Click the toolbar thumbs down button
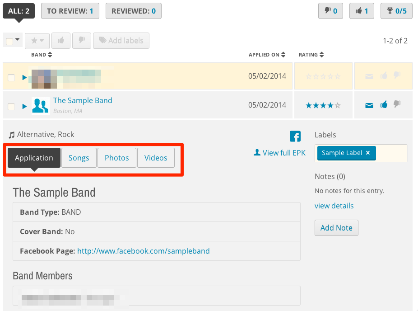The width and height of the screenshot is (418, 311). coord(81,41)
